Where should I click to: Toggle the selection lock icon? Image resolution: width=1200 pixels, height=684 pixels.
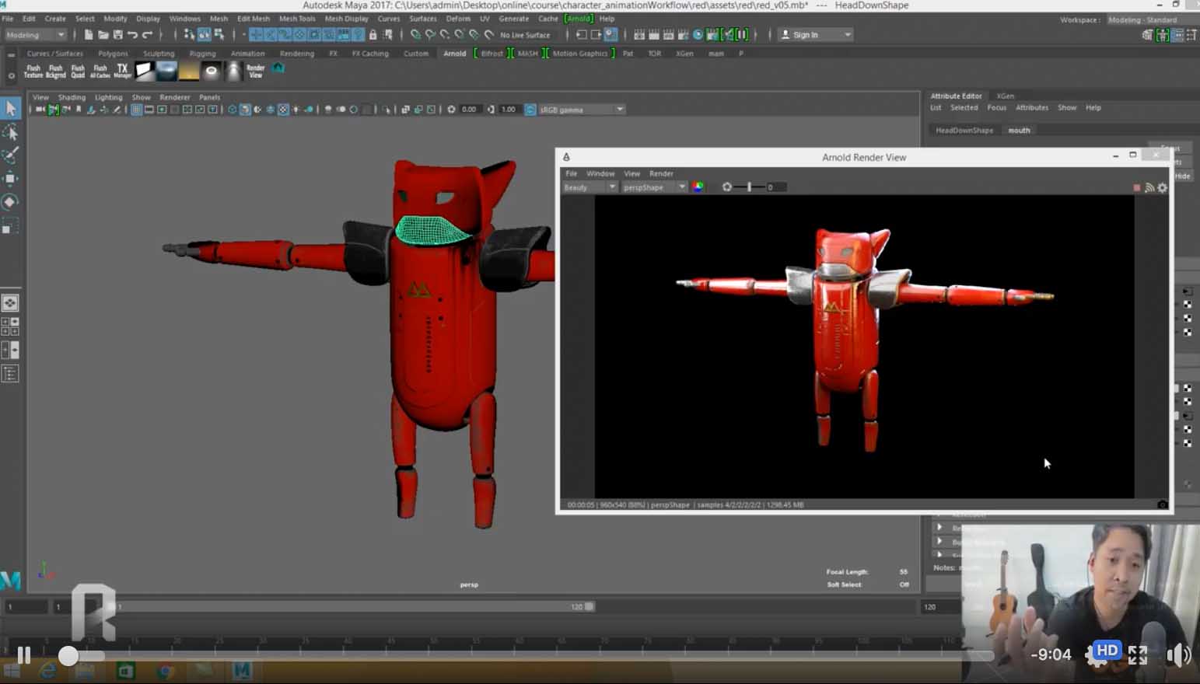click(x=373, y=34)
